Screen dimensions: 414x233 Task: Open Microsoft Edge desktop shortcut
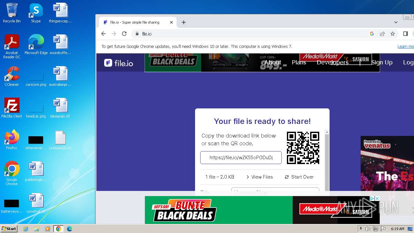point(36,45)
